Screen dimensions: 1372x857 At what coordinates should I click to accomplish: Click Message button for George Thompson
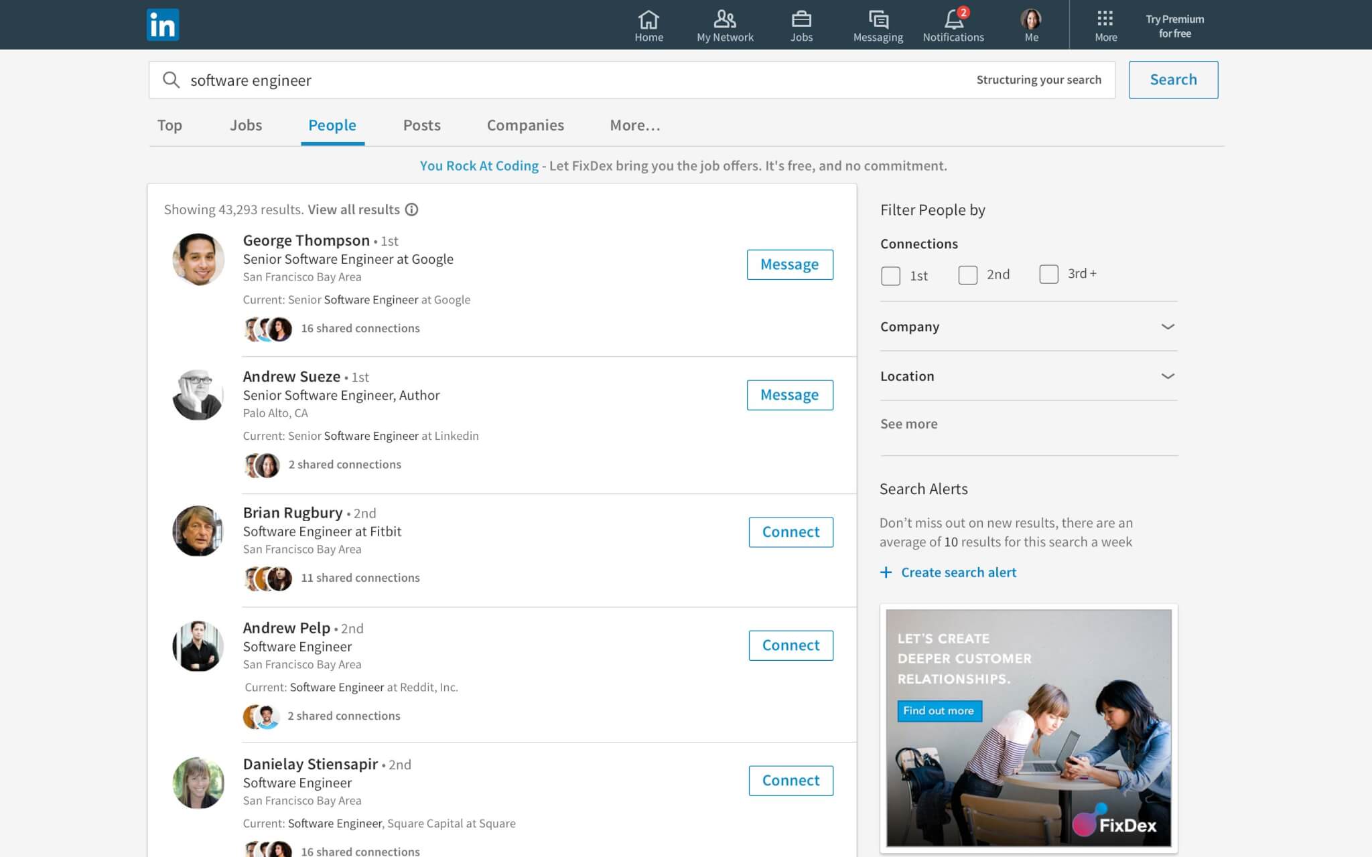coord(788,264)
